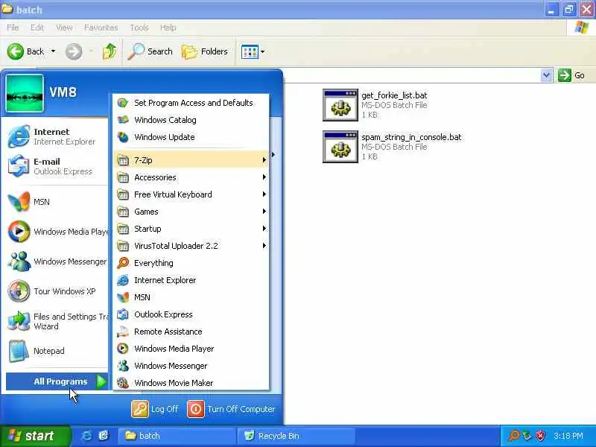Open pinned Internet Explorer in Start menu

(x=57, y=136)
